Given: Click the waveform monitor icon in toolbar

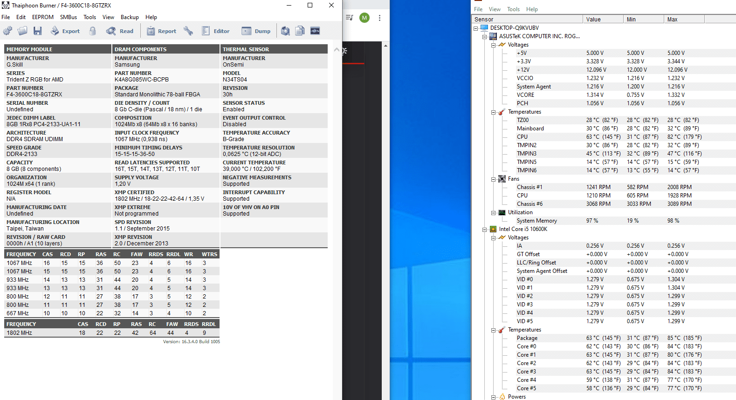Looking at the screenshot, I should coord(315,31).
